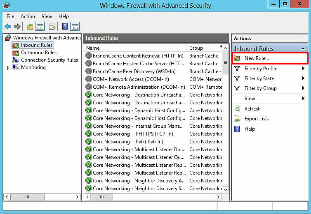Screen dimensions: 311x214
Task: Click Refresh in the Actions pane
Action: (x=252, y=109)
